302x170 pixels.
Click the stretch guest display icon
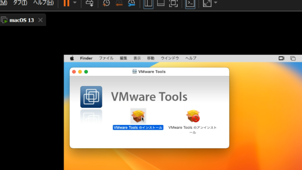207,3
